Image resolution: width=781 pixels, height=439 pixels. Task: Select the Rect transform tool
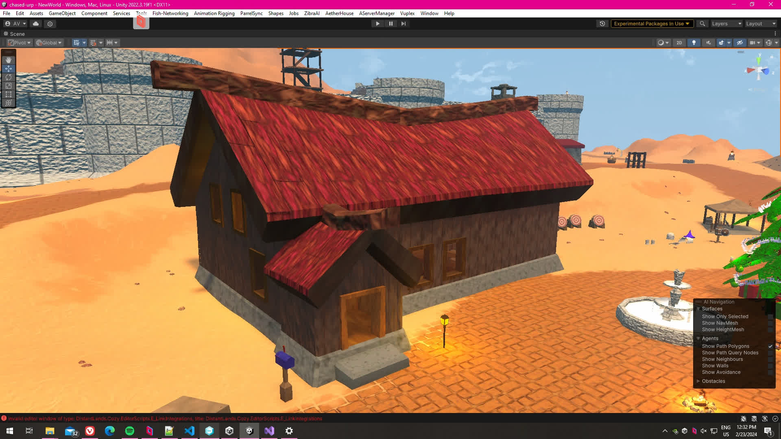[9, 94]
